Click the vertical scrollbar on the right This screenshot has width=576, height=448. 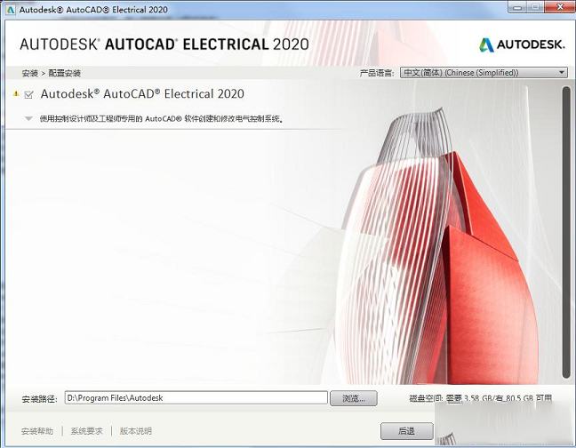(x=565, y=231)
